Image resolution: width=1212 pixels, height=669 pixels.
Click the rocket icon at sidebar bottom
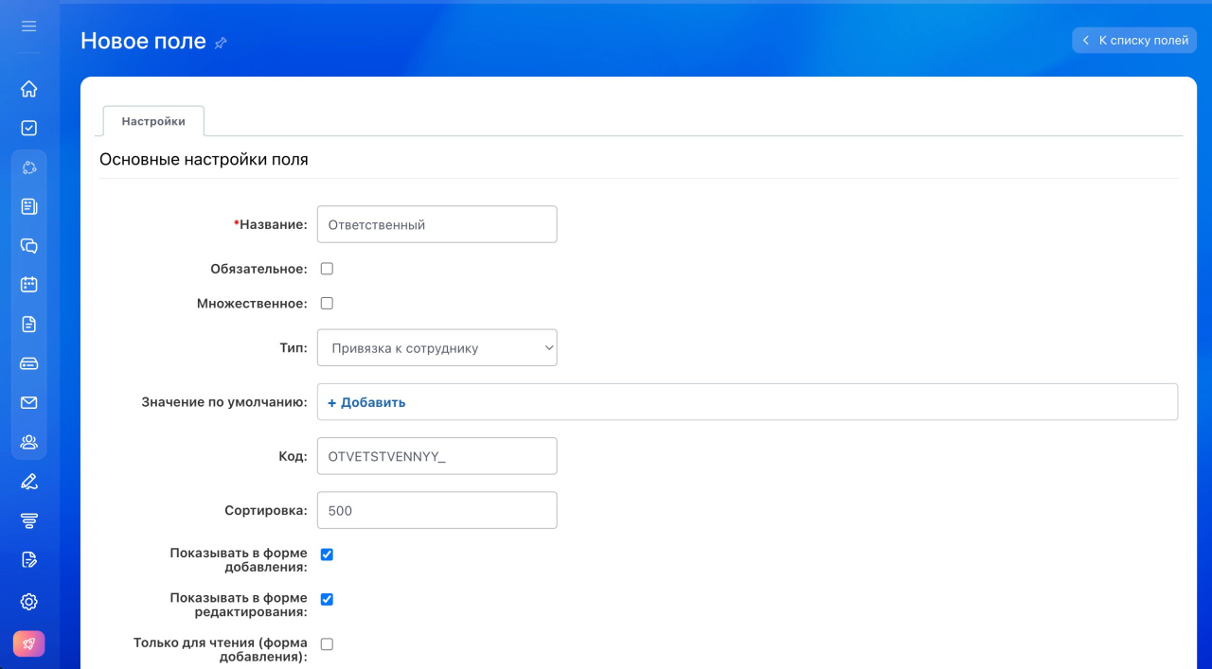tap(28, 643)
